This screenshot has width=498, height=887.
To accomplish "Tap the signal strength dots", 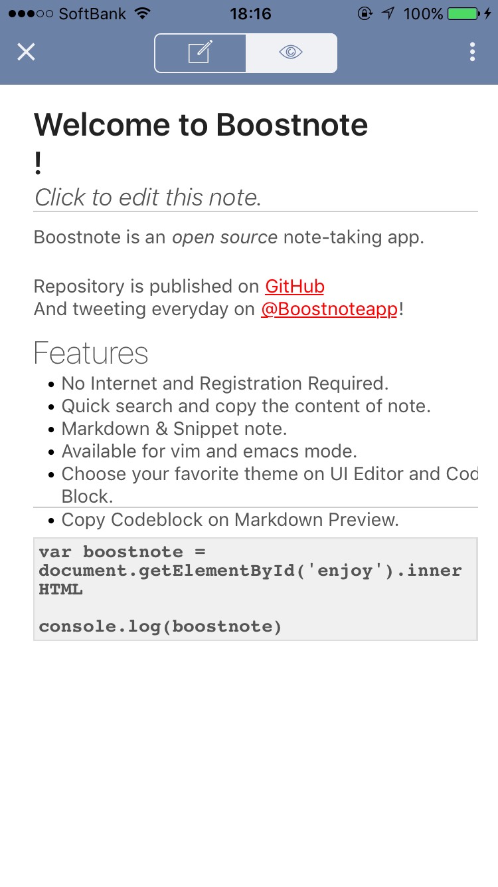I will [x=30, y=13].
